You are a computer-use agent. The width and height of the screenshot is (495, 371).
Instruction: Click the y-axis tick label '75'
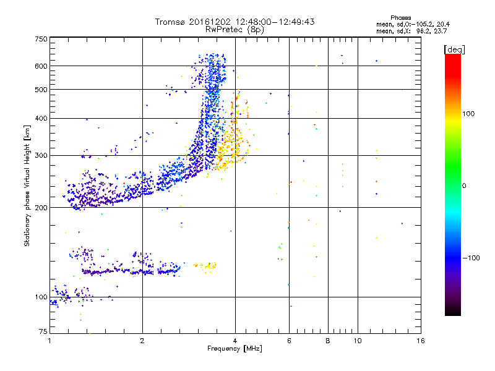tap(43, 331)
